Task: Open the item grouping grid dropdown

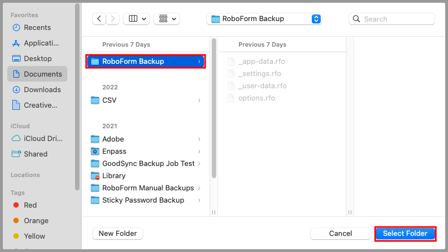Action: (167, 19)
